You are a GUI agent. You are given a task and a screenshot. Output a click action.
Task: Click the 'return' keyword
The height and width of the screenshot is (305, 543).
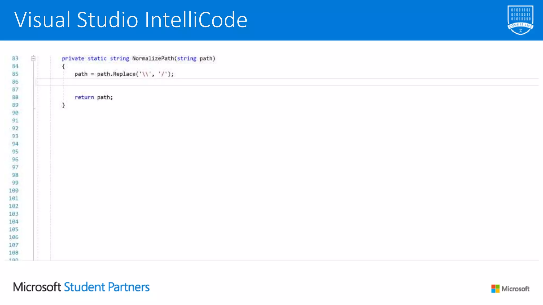click(x=84, y=97)
